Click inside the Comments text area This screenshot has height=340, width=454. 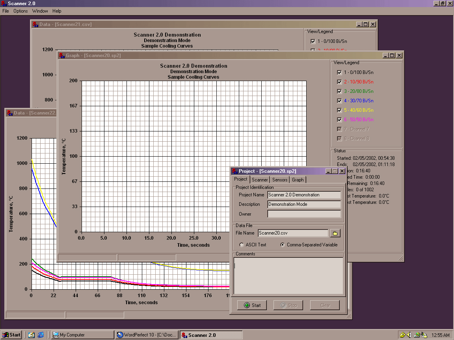tap(288, 275)
